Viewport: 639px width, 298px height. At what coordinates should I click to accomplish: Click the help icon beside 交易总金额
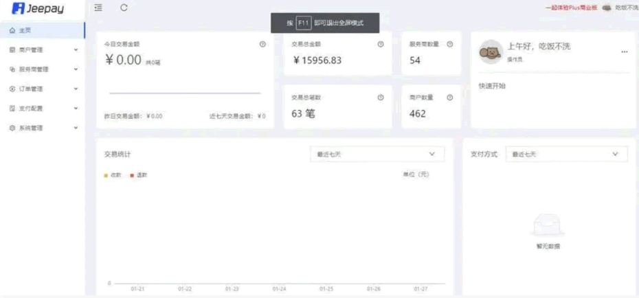click(381, 44)
